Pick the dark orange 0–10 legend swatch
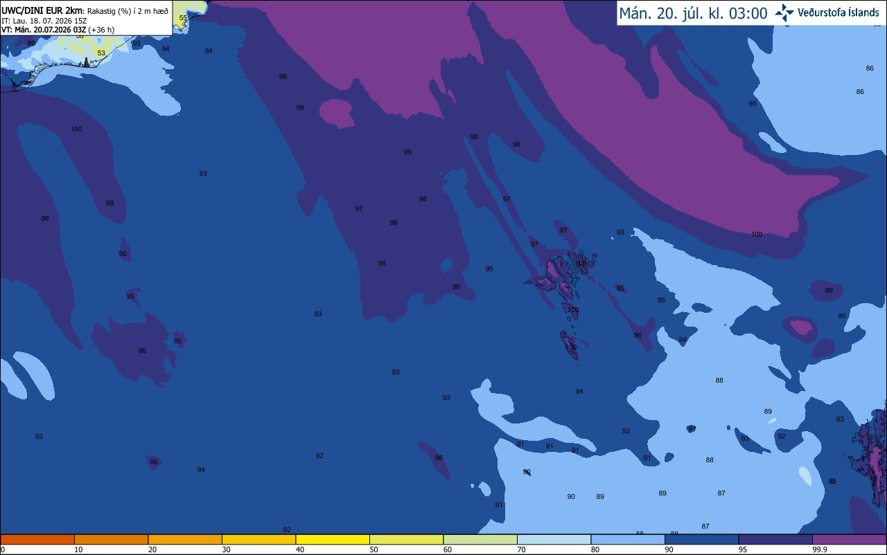 [x=37, y=539]
